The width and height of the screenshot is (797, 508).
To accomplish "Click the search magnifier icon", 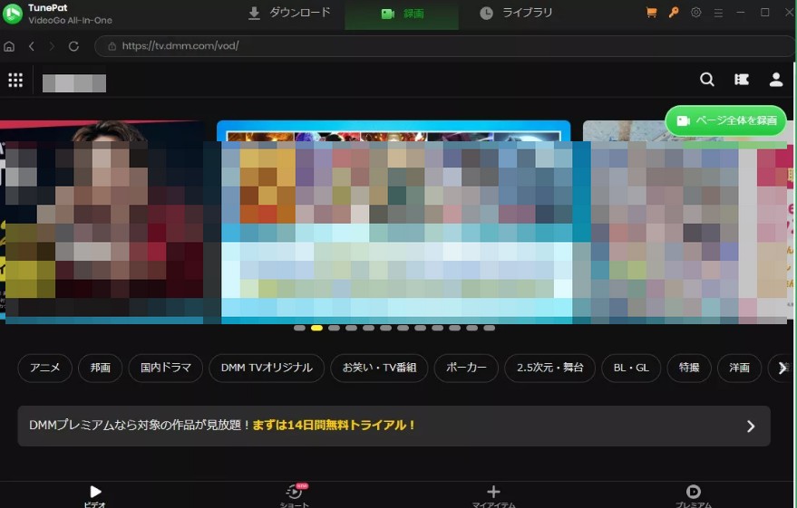I will click(x=707, y=79).
